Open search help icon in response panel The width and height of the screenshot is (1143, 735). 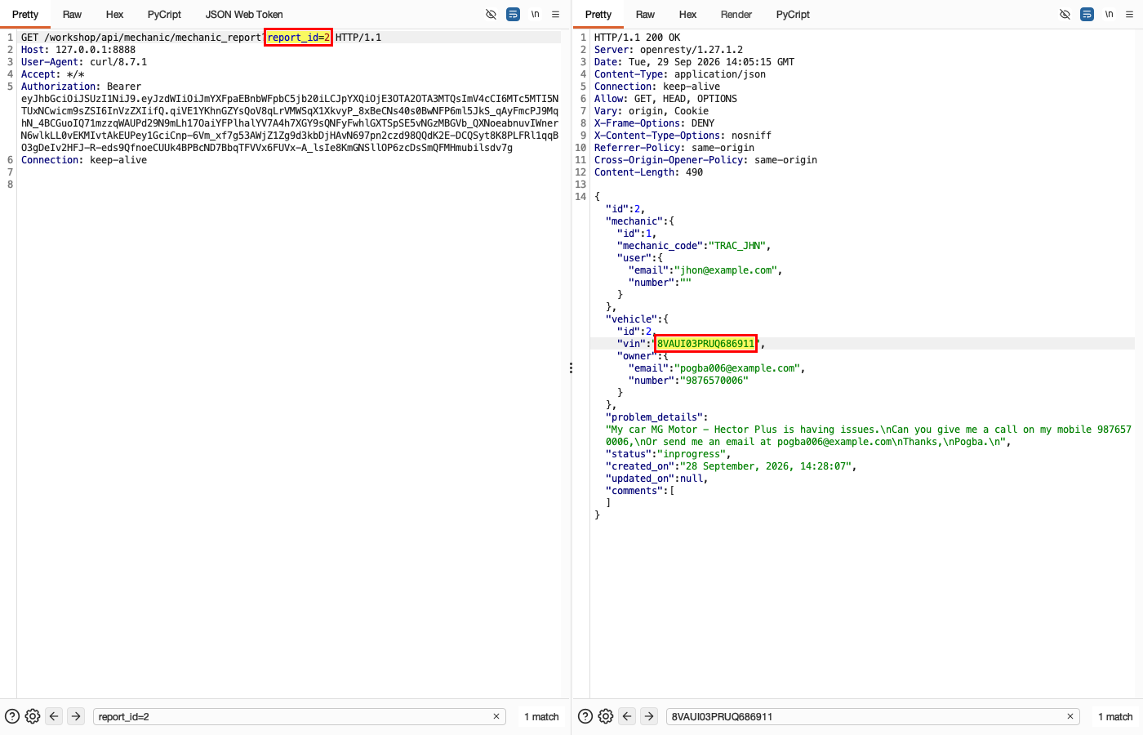click(585, 716)
